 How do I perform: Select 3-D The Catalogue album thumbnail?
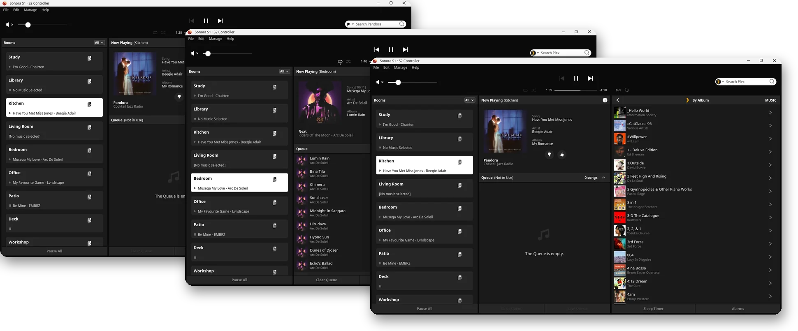point(619,218)
